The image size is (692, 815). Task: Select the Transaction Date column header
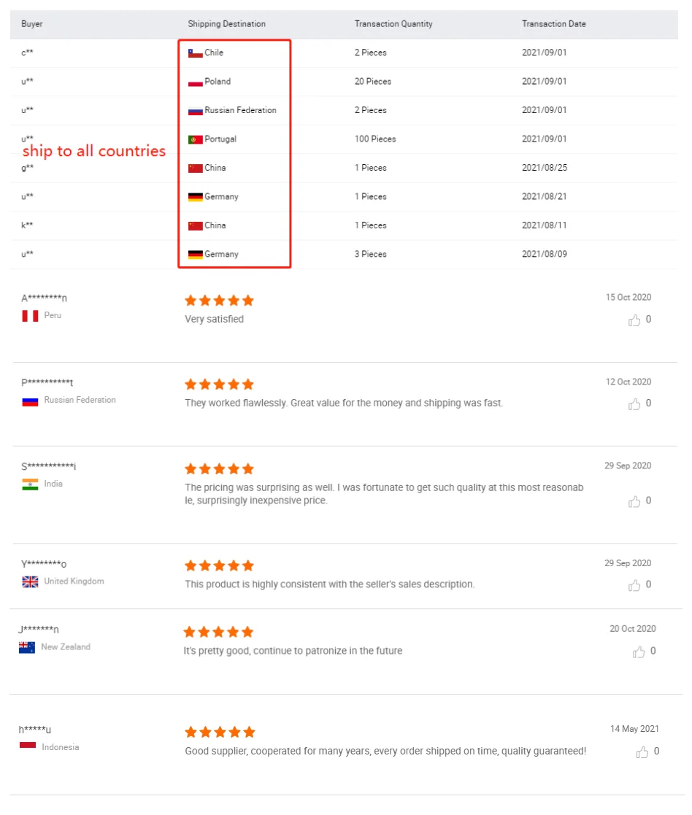[553, 24]
